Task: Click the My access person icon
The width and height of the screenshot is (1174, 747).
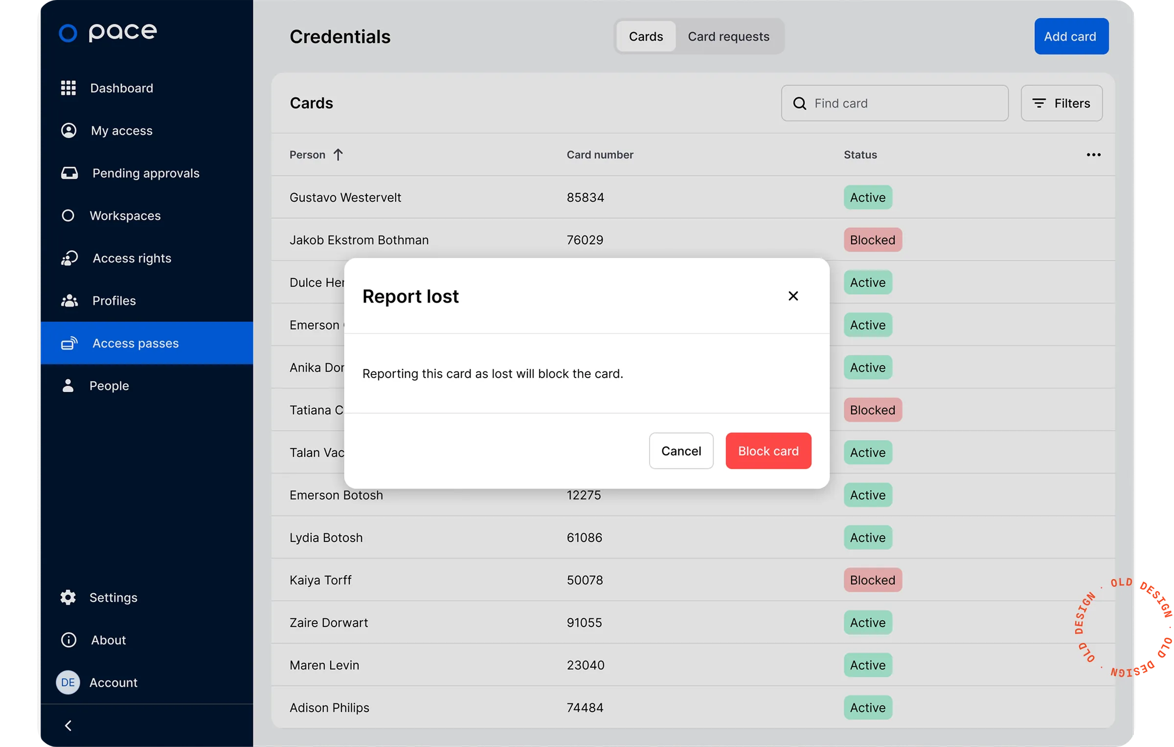Action: tap(68, 131)
